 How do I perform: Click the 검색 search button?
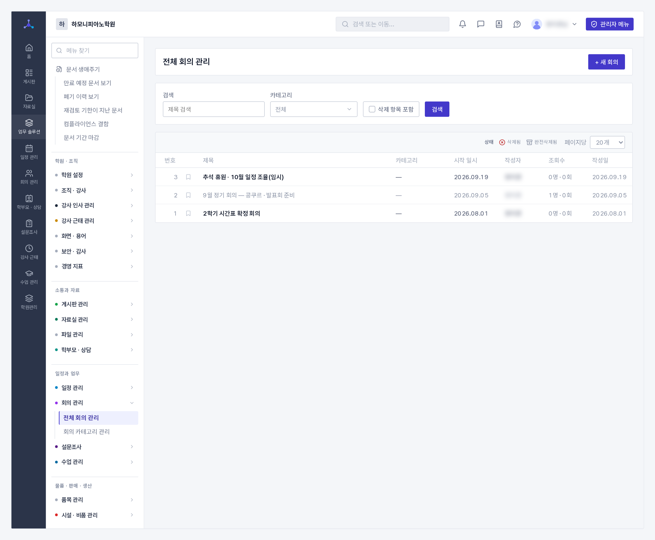tap(437, 109)
